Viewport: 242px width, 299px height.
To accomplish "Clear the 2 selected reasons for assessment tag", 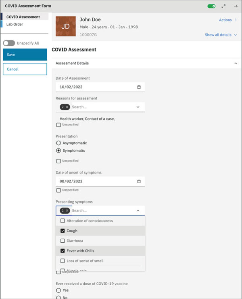I will [x=67, y=107].
